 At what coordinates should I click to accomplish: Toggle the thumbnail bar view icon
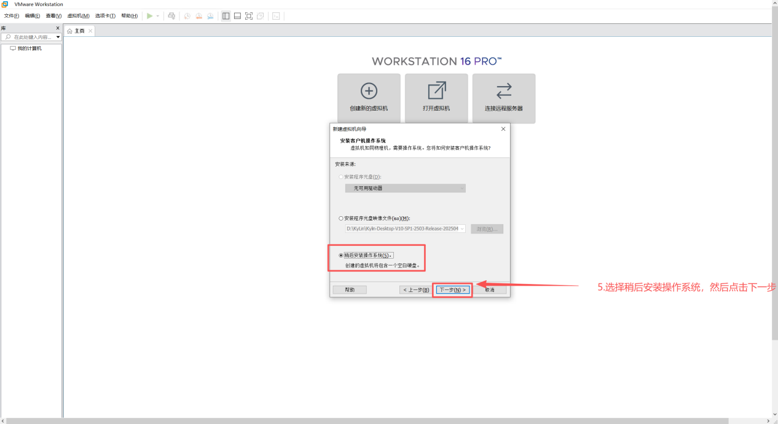click(237, 16)
